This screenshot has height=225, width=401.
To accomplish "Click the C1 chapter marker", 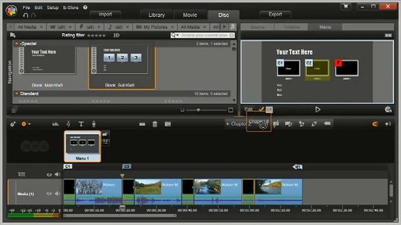I will [x=68, y=166].
